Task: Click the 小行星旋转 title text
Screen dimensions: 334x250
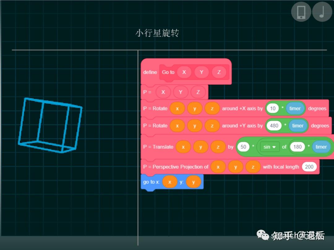Action: coord(157,33)
